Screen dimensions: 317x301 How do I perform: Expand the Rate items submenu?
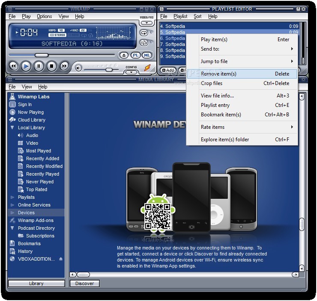point(242,127)
